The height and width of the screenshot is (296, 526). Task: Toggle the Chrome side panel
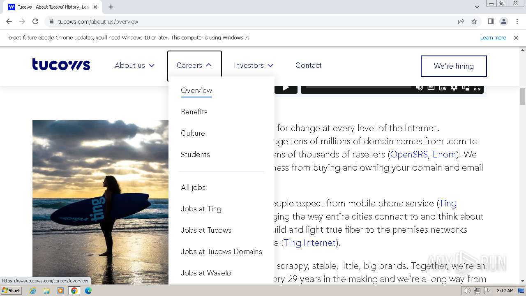(x=490, y=21)
